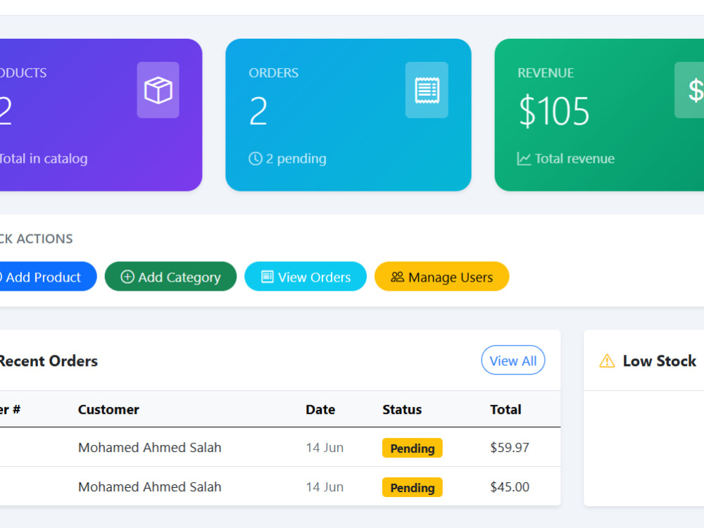Click the 2 pending text on Orders card
The width and height of the screenshot is (704, 528).
coord(296,159)
